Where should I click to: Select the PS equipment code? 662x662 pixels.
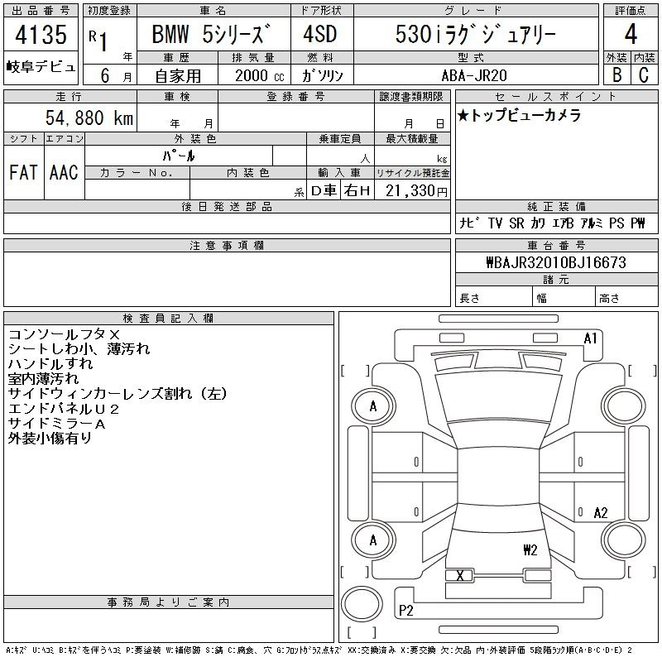tap(616, 223)
